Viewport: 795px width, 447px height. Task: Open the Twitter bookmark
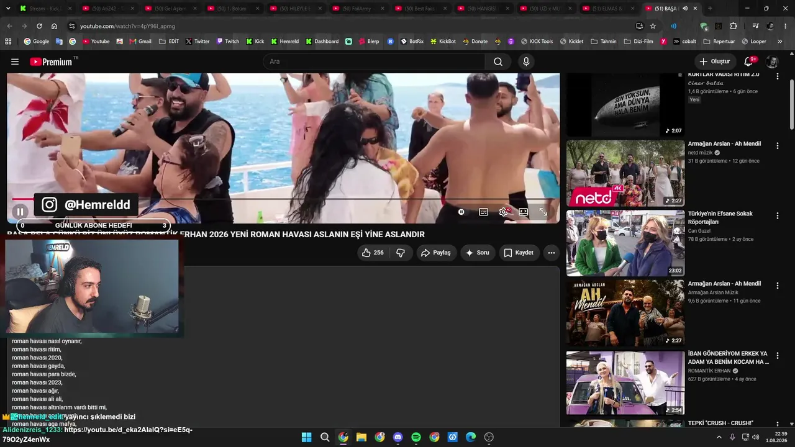198,42
